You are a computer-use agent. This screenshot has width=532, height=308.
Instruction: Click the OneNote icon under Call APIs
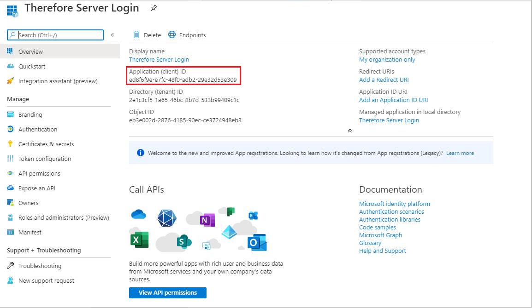(x=207, y=220)
